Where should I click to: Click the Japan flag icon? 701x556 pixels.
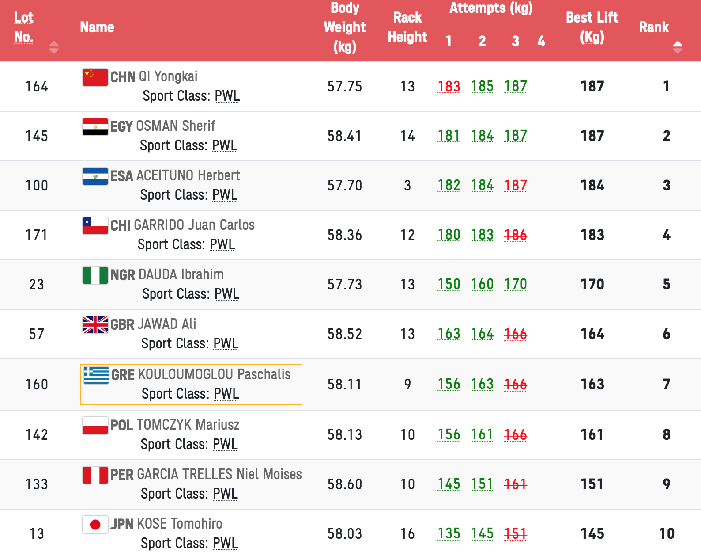coord(95,524)
